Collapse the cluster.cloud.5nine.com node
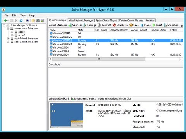 click(8, 29)
